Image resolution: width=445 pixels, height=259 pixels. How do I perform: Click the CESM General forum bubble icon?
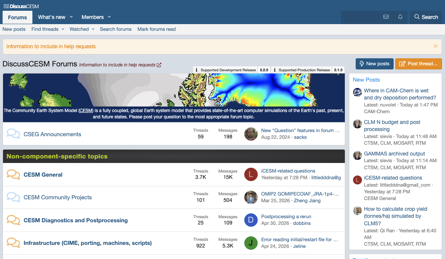13,174
